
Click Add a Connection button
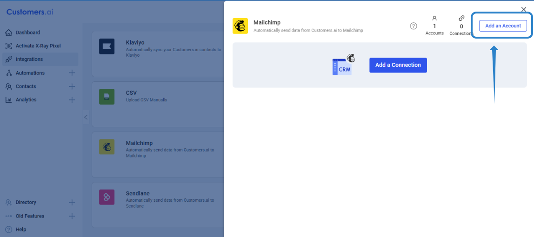[x=398, y=65]
